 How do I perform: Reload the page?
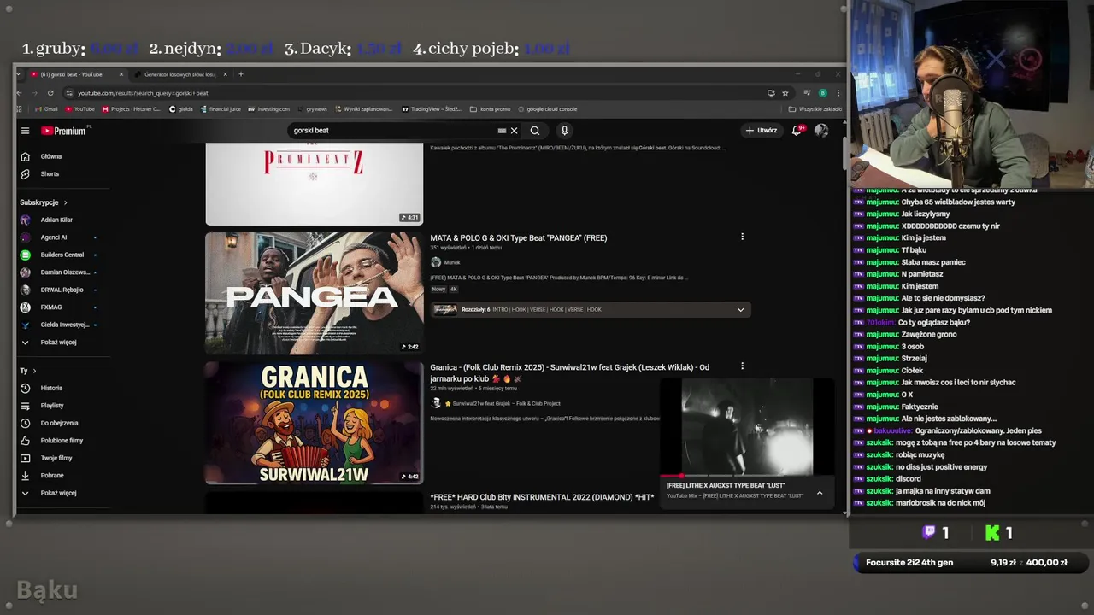pos(50,93)
